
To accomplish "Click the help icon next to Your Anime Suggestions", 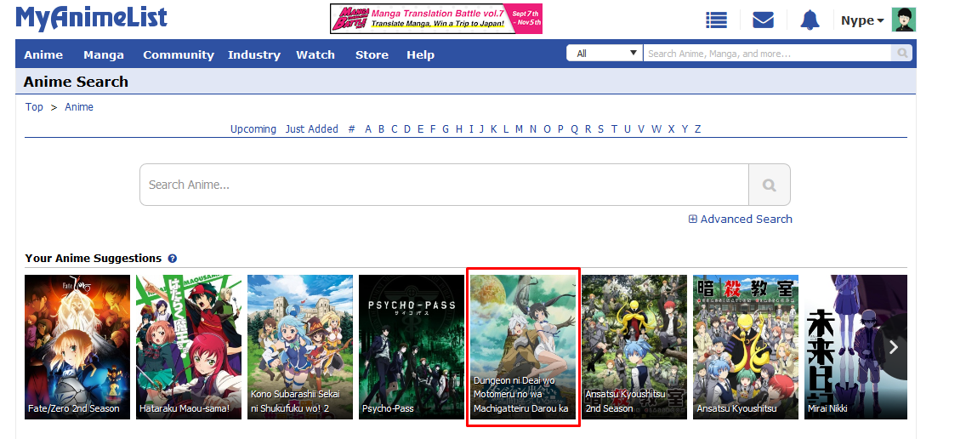I will [173, 259].
